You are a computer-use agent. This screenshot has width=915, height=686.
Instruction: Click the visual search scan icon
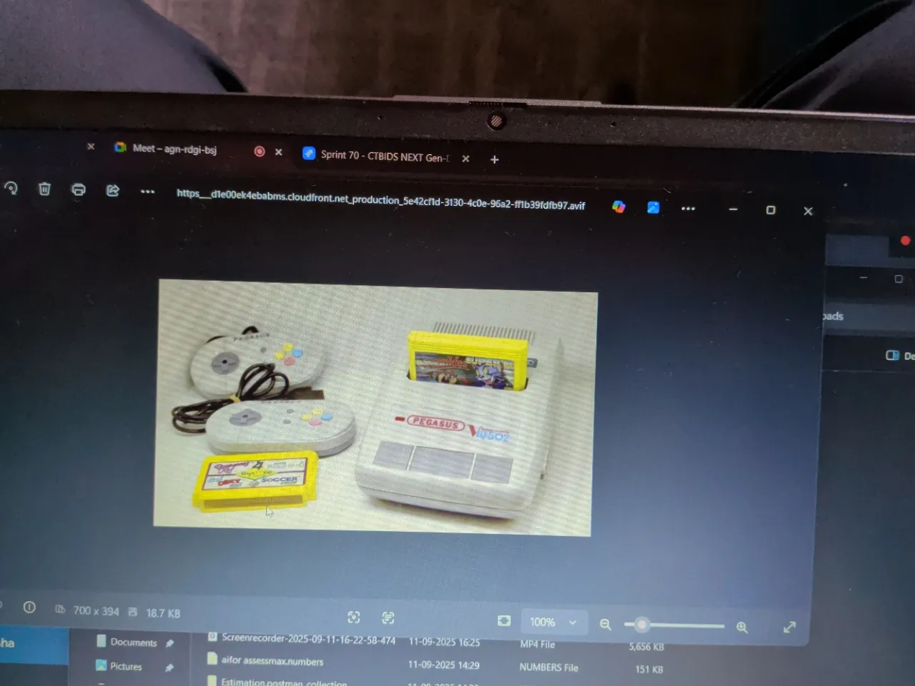354,617
